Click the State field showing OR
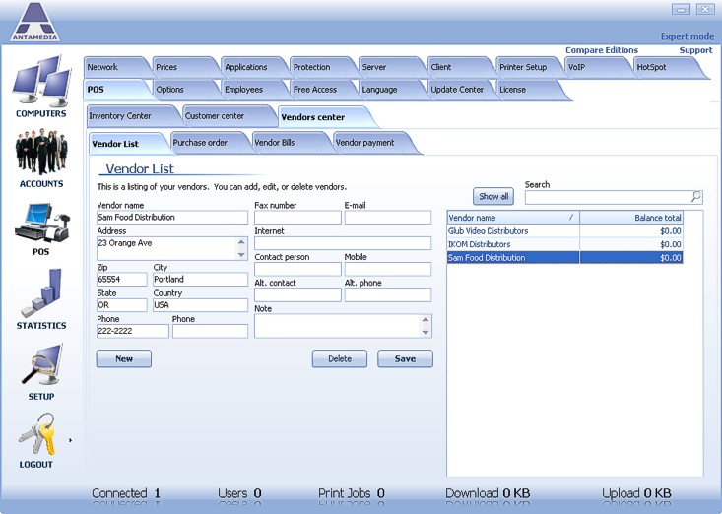Image resolution: width=722 pixels, height=514 pixels. point(122,305)
